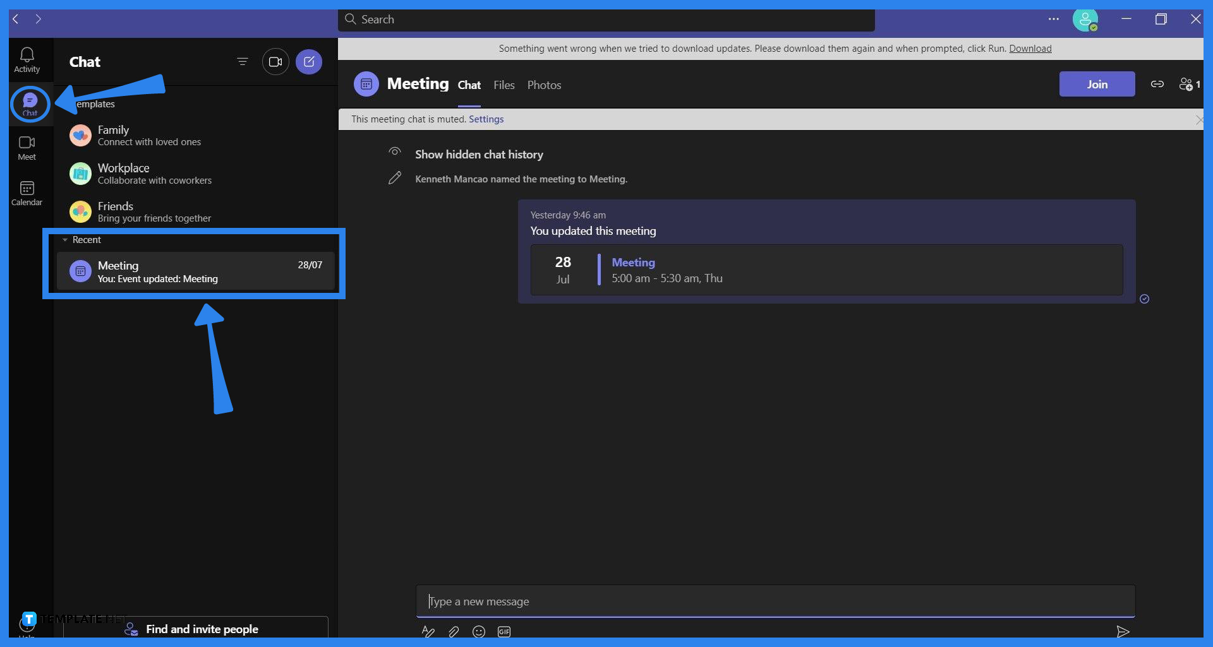Open the chat filter

243,61
